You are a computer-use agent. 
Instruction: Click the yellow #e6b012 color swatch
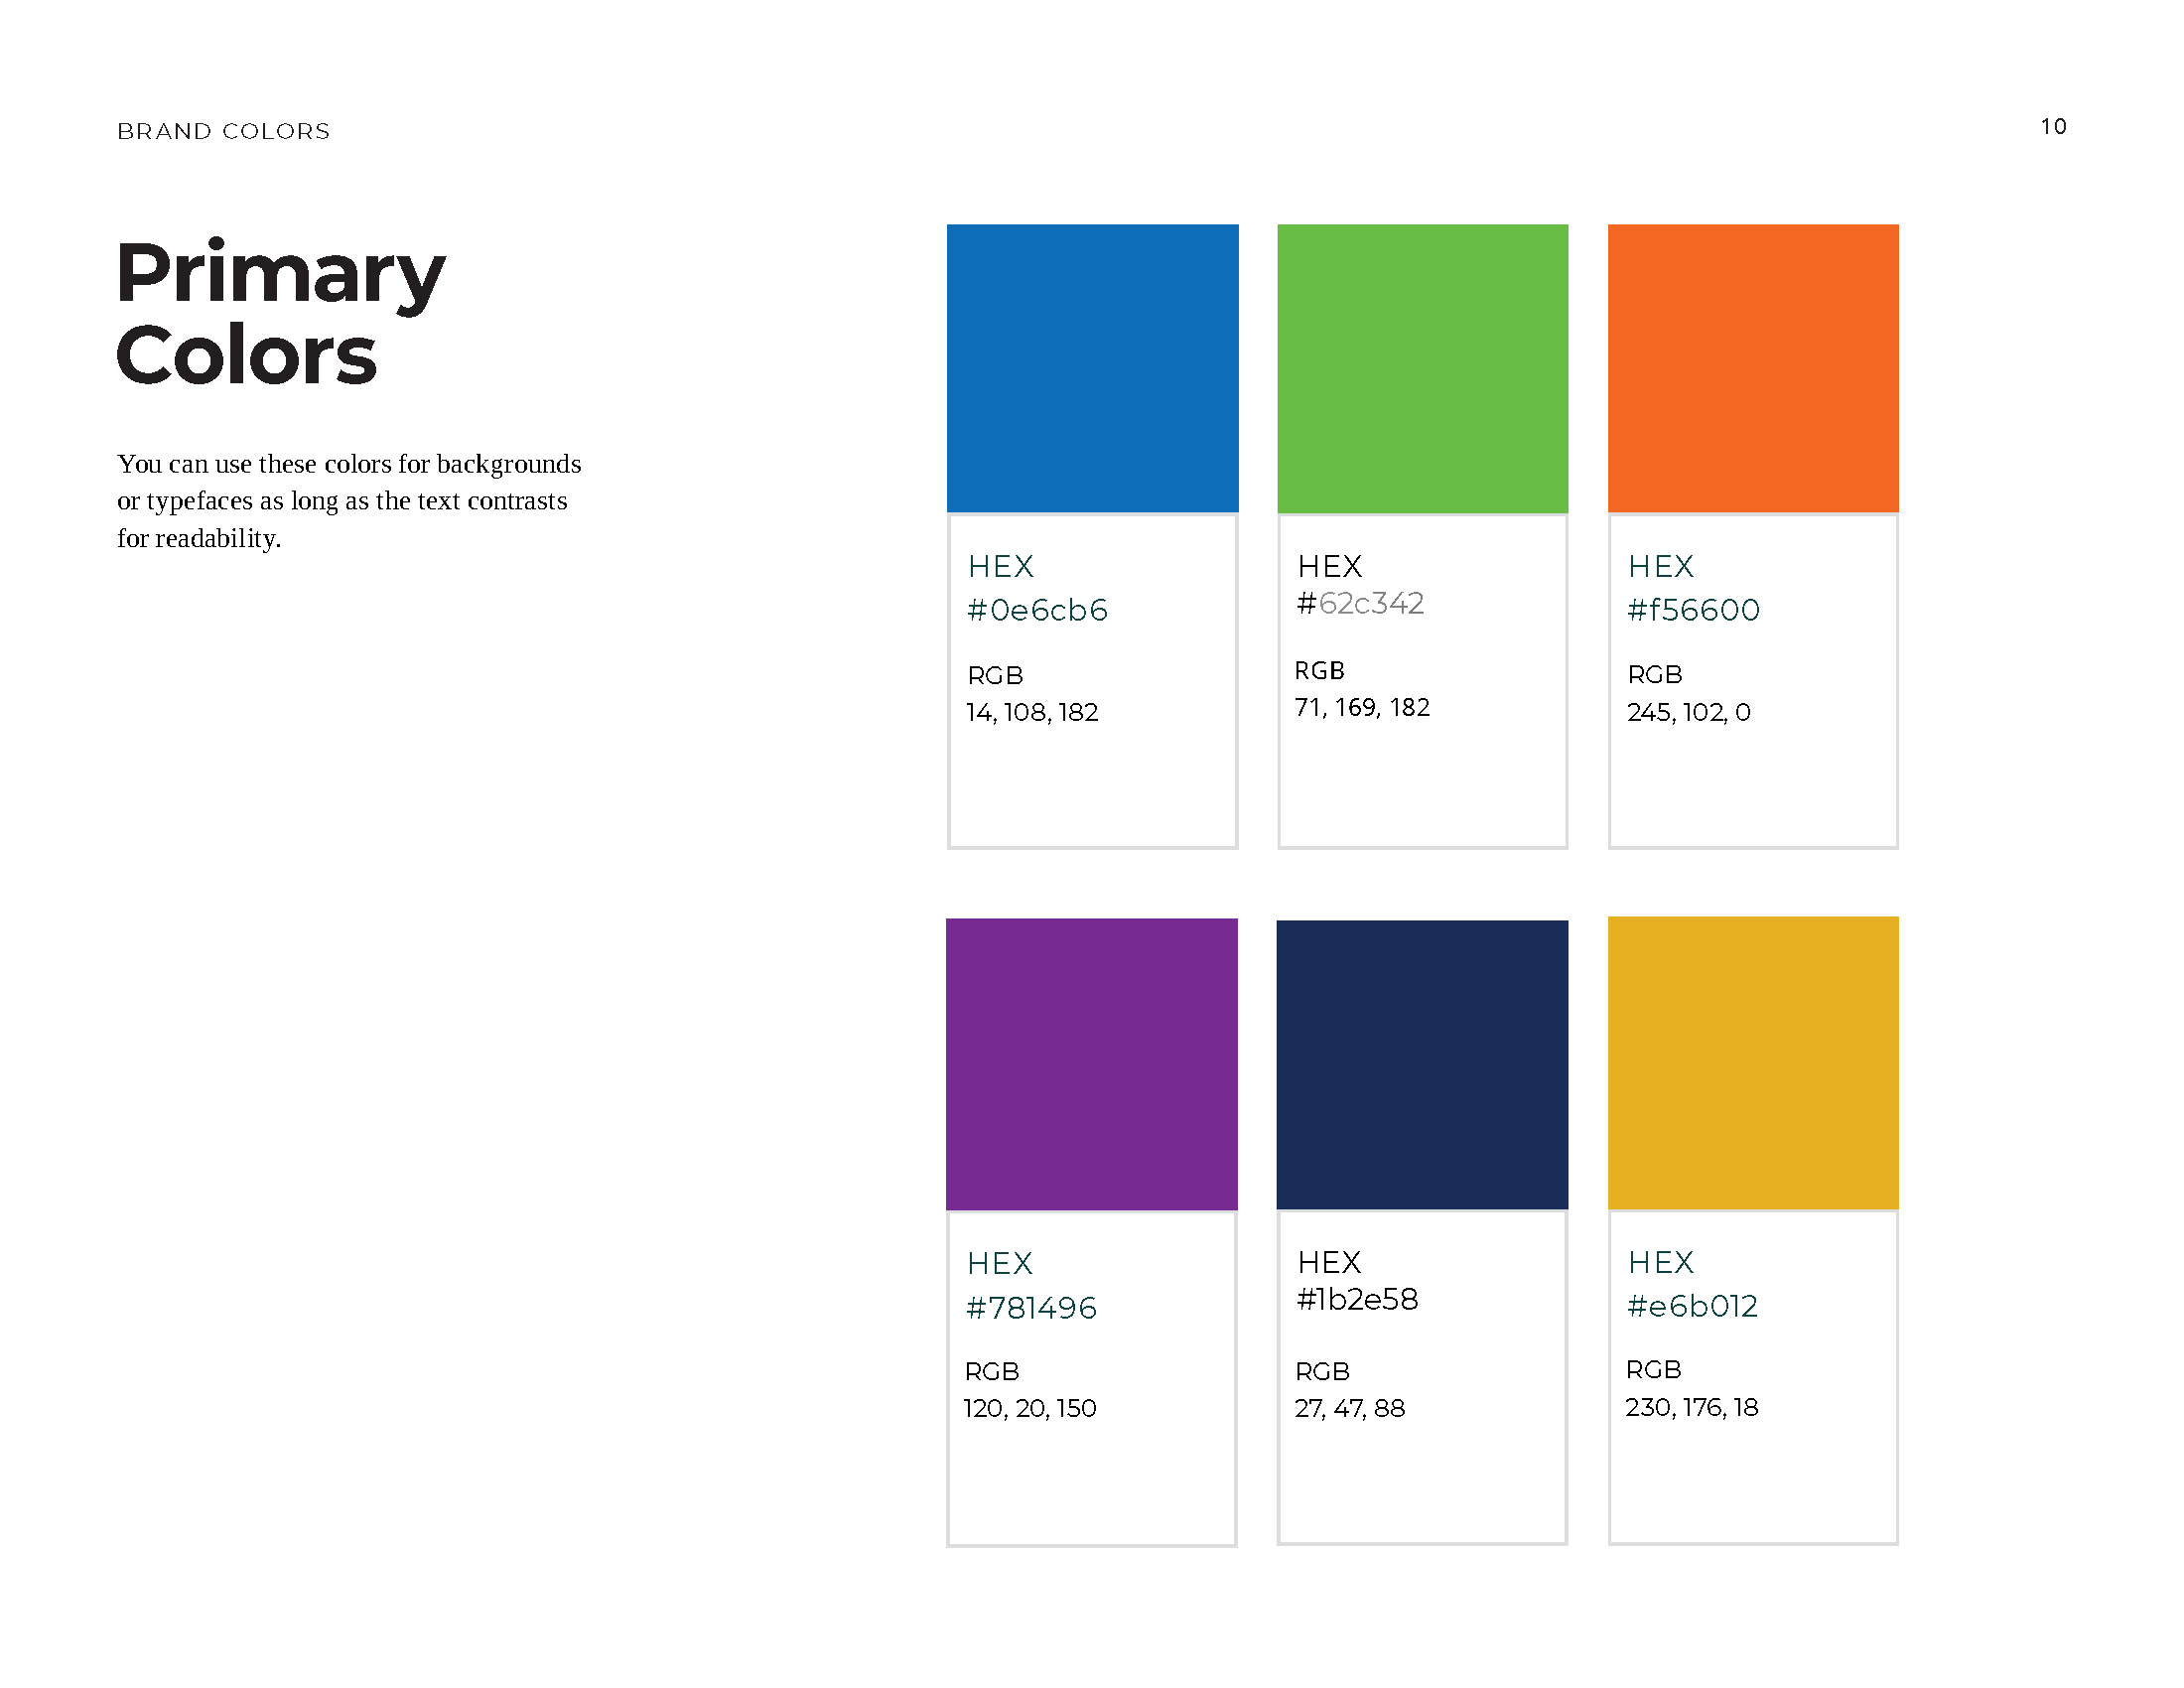pos(1752,1062)
